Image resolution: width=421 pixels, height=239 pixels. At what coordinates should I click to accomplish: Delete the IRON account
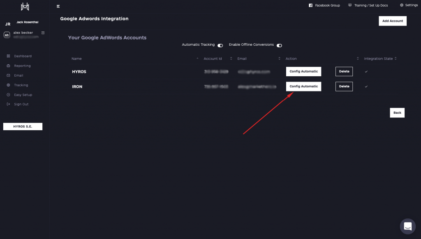click(x=344, y=87)
